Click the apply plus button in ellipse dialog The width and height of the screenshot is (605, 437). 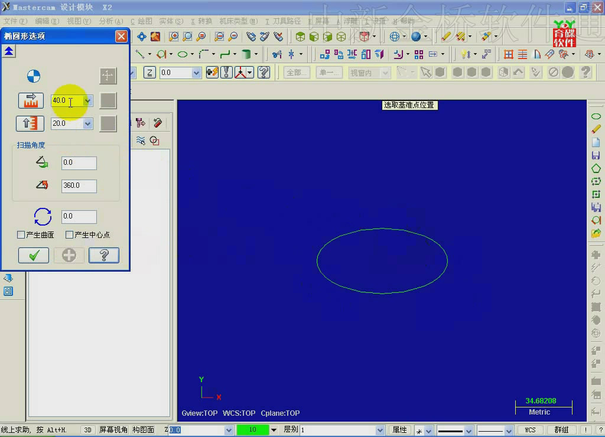(69, 255)
